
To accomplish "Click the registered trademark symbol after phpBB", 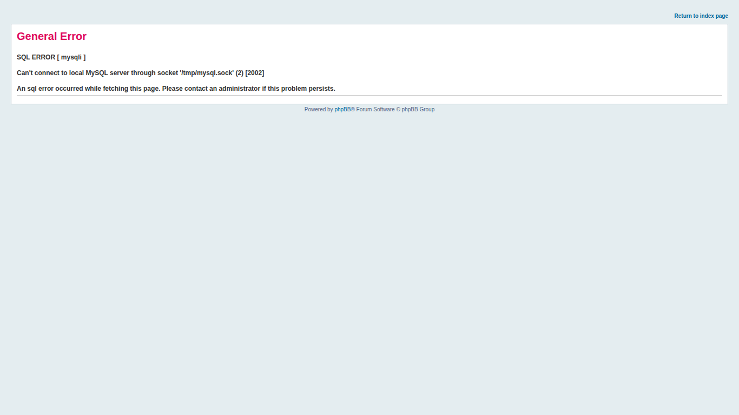I will 353,109.
